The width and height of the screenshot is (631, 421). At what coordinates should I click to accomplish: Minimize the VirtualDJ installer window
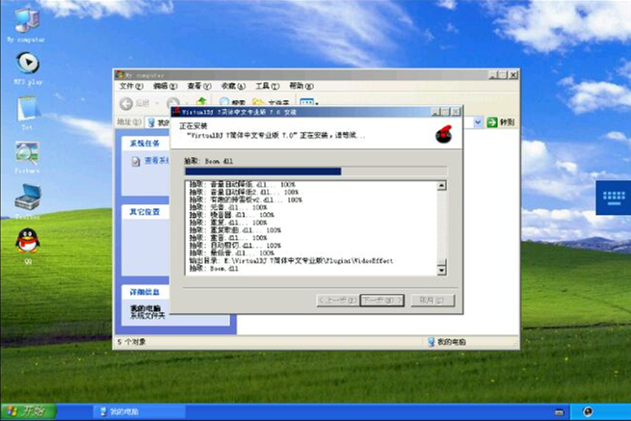(435, 112)
